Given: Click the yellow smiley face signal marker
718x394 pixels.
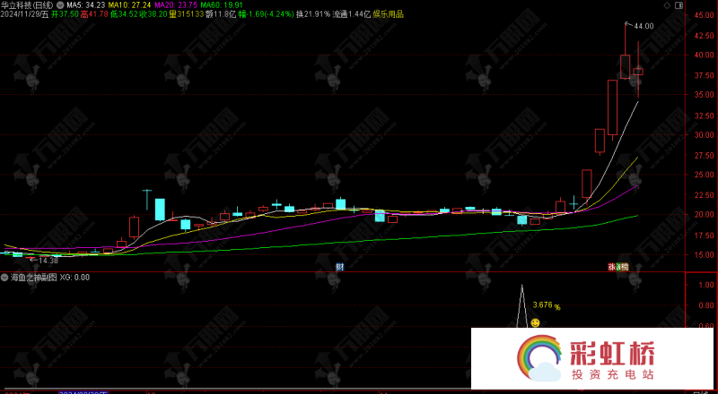Looking at the screenshot, I should click(535, 322).
